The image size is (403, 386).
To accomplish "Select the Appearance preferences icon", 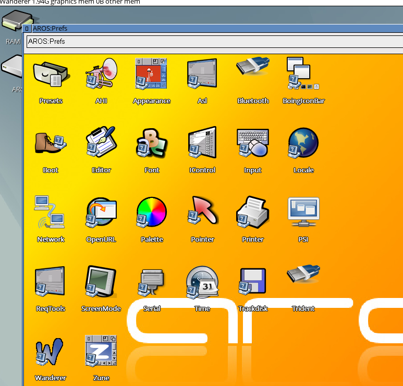I will (151, 73).
